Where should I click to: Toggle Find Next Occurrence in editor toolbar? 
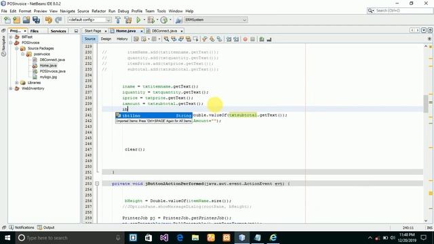181,39
